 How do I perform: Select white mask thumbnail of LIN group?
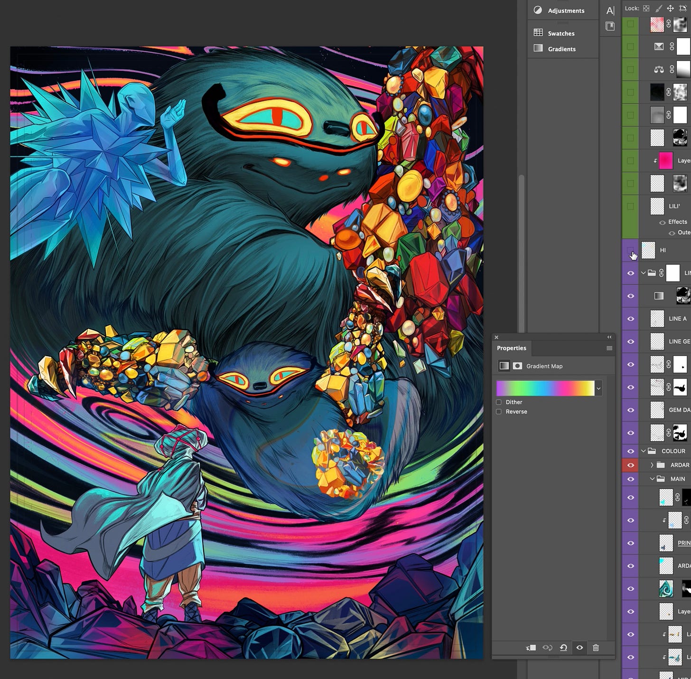672,273
